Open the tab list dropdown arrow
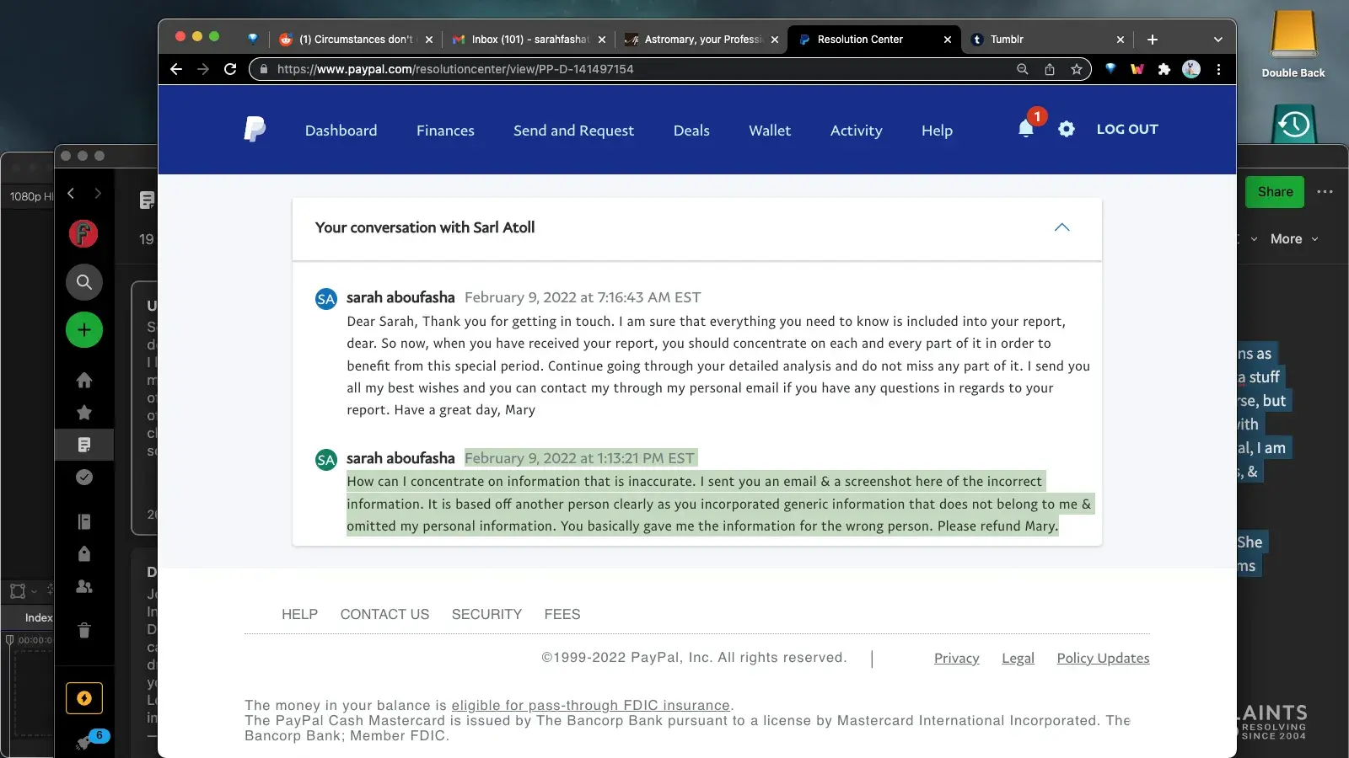 pyautogui.click(x=1217, y=40)
